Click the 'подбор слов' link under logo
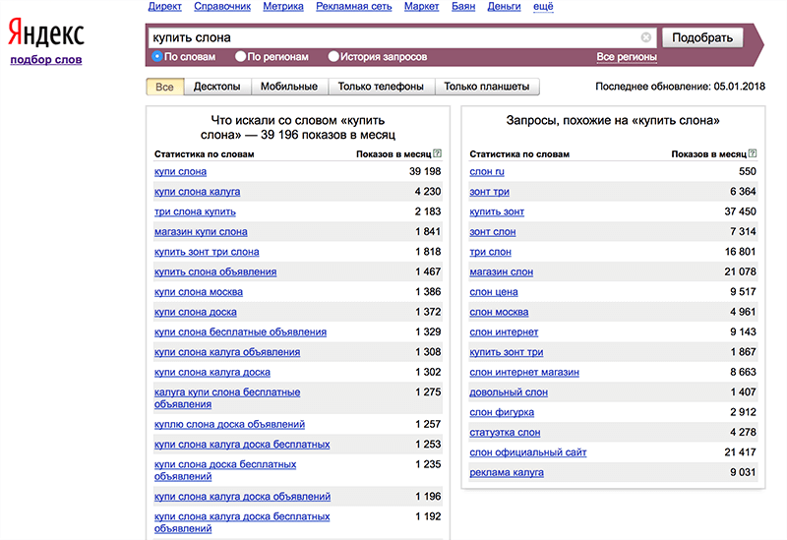This screenshot has width=787, height=540. pyautogui.click(x=46, y=60)
